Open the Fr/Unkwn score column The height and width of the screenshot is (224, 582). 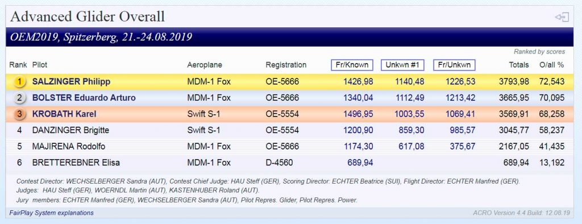tap(454, 65)
